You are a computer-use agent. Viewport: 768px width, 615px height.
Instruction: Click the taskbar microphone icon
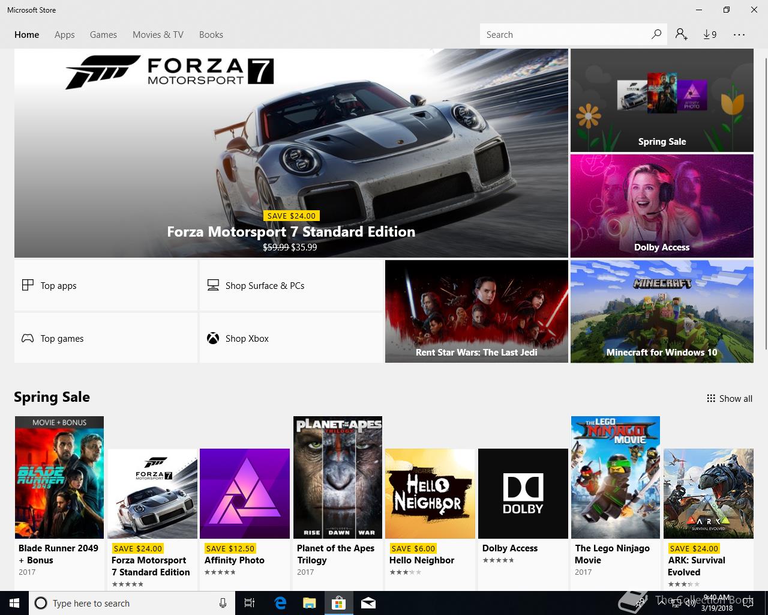tap(223, 603)
